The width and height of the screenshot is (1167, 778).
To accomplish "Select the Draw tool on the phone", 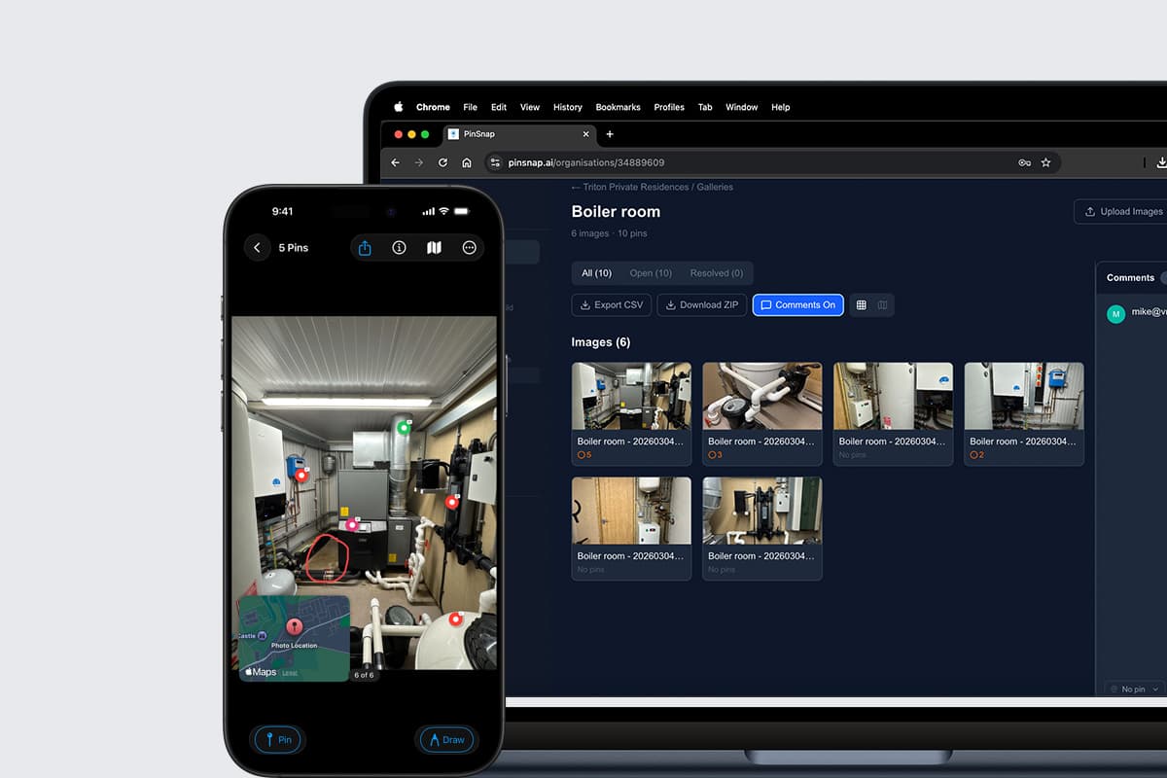I will [446, 739].
